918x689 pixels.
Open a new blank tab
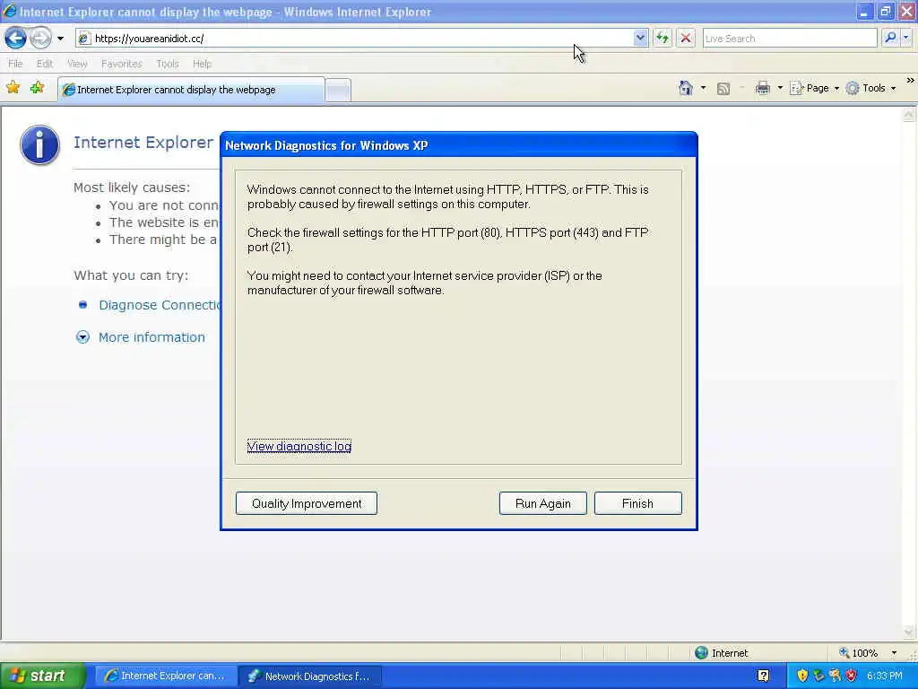pyautogui.click(x=338, y=91)
